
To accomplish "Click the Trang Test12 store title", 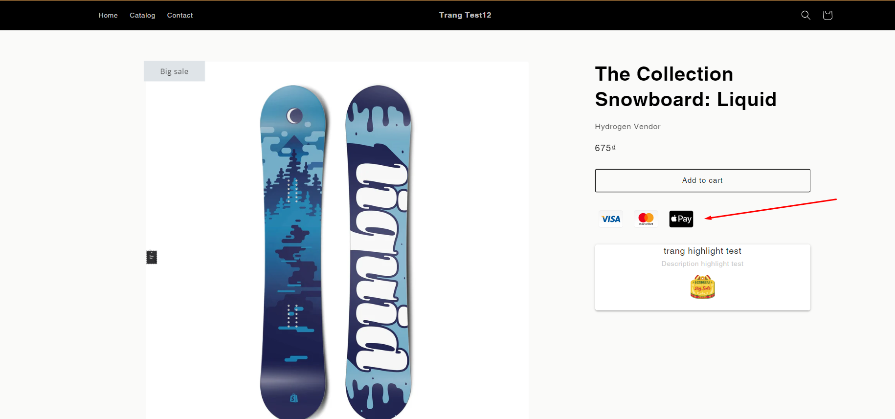I will 465,15.
